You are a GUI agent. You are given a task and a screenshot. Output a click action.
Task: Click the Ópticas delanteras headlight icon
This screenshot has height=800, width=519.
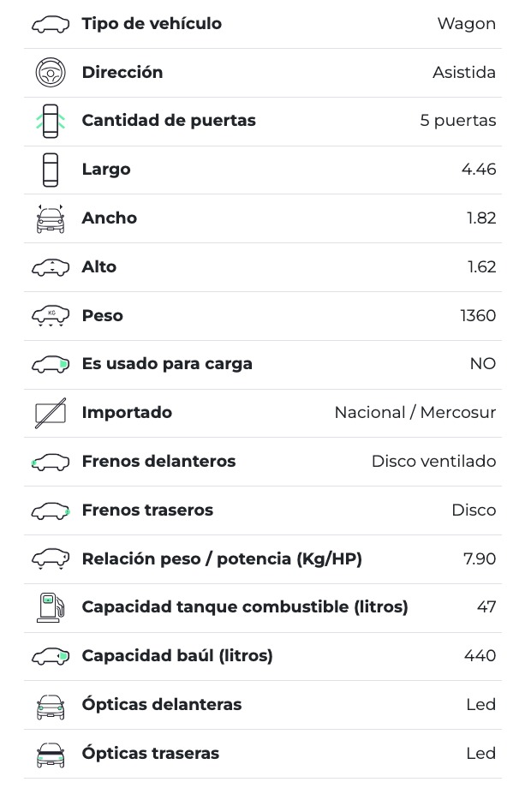(x=51, y=705)
